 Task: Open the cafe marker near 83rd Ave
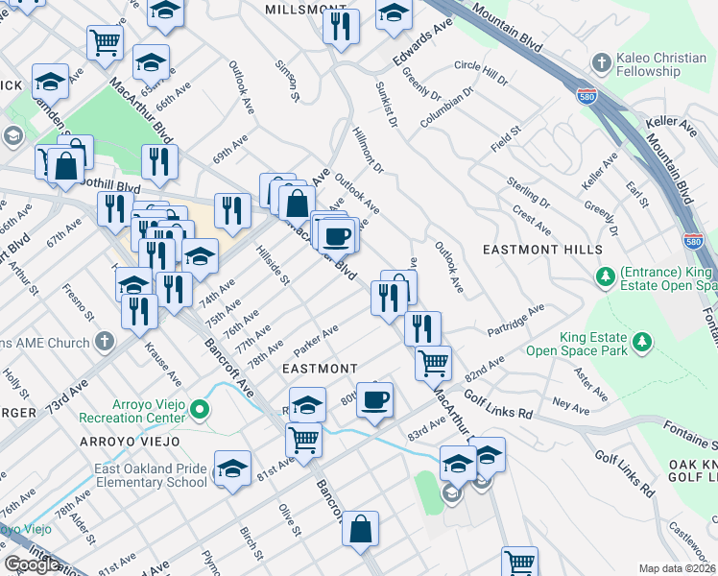pyautogui.click(x=374, y=400)
